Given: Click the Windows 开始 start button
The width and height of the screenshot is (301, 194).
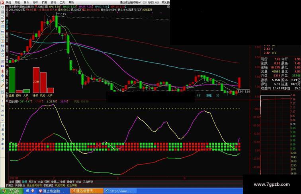Looking at the screenshot, I should (x=11, y=191).
